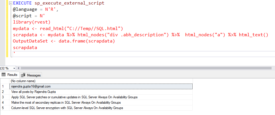The image size is (275, 115).
Task: Select row header number 4
Action: point(5,103)
